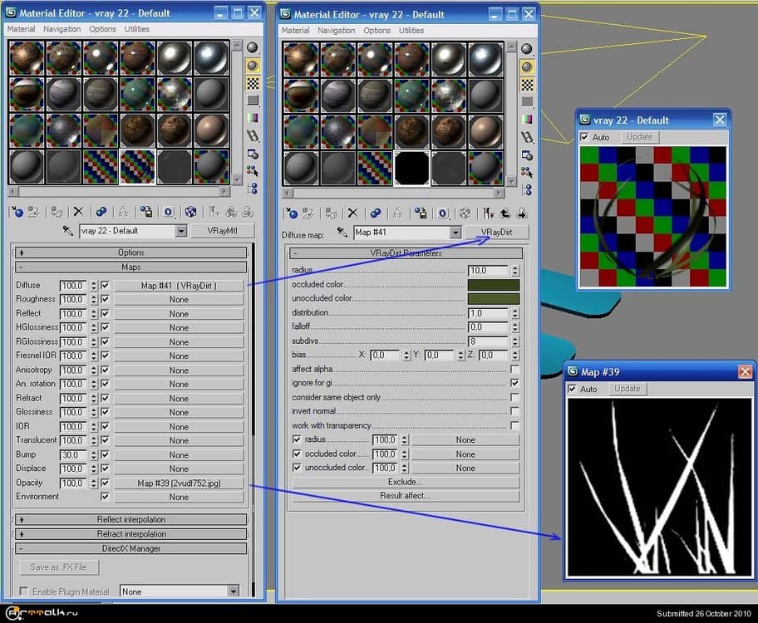
Task: Click Select by Material icon in right editor
Action: coord(526,172)
